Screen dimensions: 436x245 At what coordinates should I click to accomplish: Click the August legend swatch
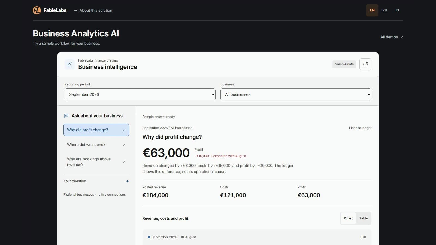[183, 237]
